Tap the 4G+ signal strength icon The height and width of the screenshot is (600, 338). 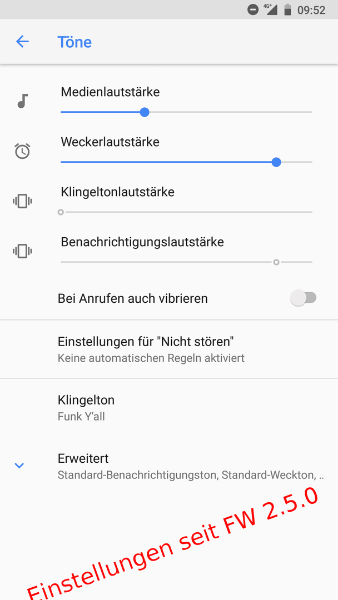pyautogui.click(x=270, y=9)
